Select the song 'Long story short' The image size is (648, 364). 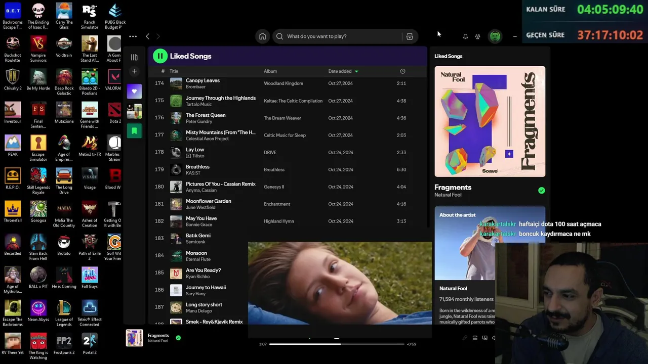204,304
